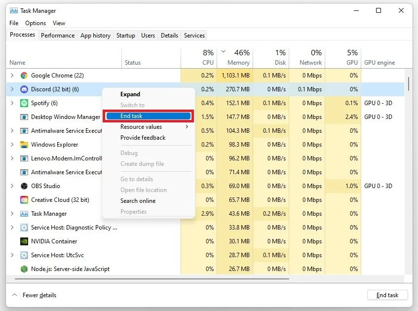Click the Windows Explorer folder icon

(24, 145)
